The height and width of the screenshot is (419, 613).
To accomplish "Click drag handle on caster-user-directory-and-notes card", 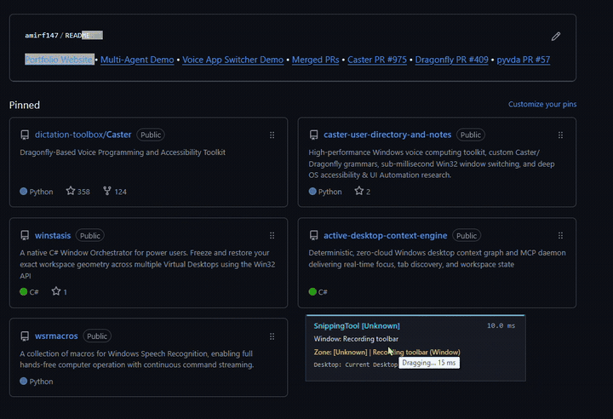I will tap(560, 135).
